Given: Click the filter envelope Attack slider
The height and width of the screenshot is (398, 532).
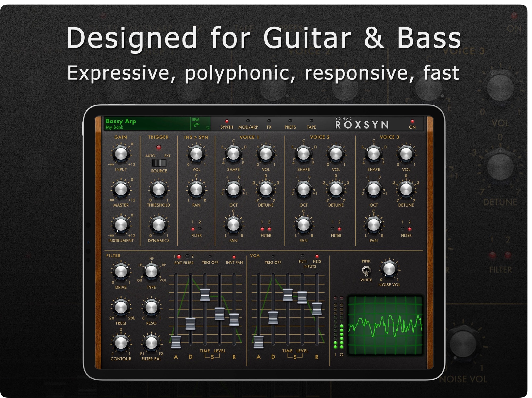Looking at the screenshot, I should point(176,342).
